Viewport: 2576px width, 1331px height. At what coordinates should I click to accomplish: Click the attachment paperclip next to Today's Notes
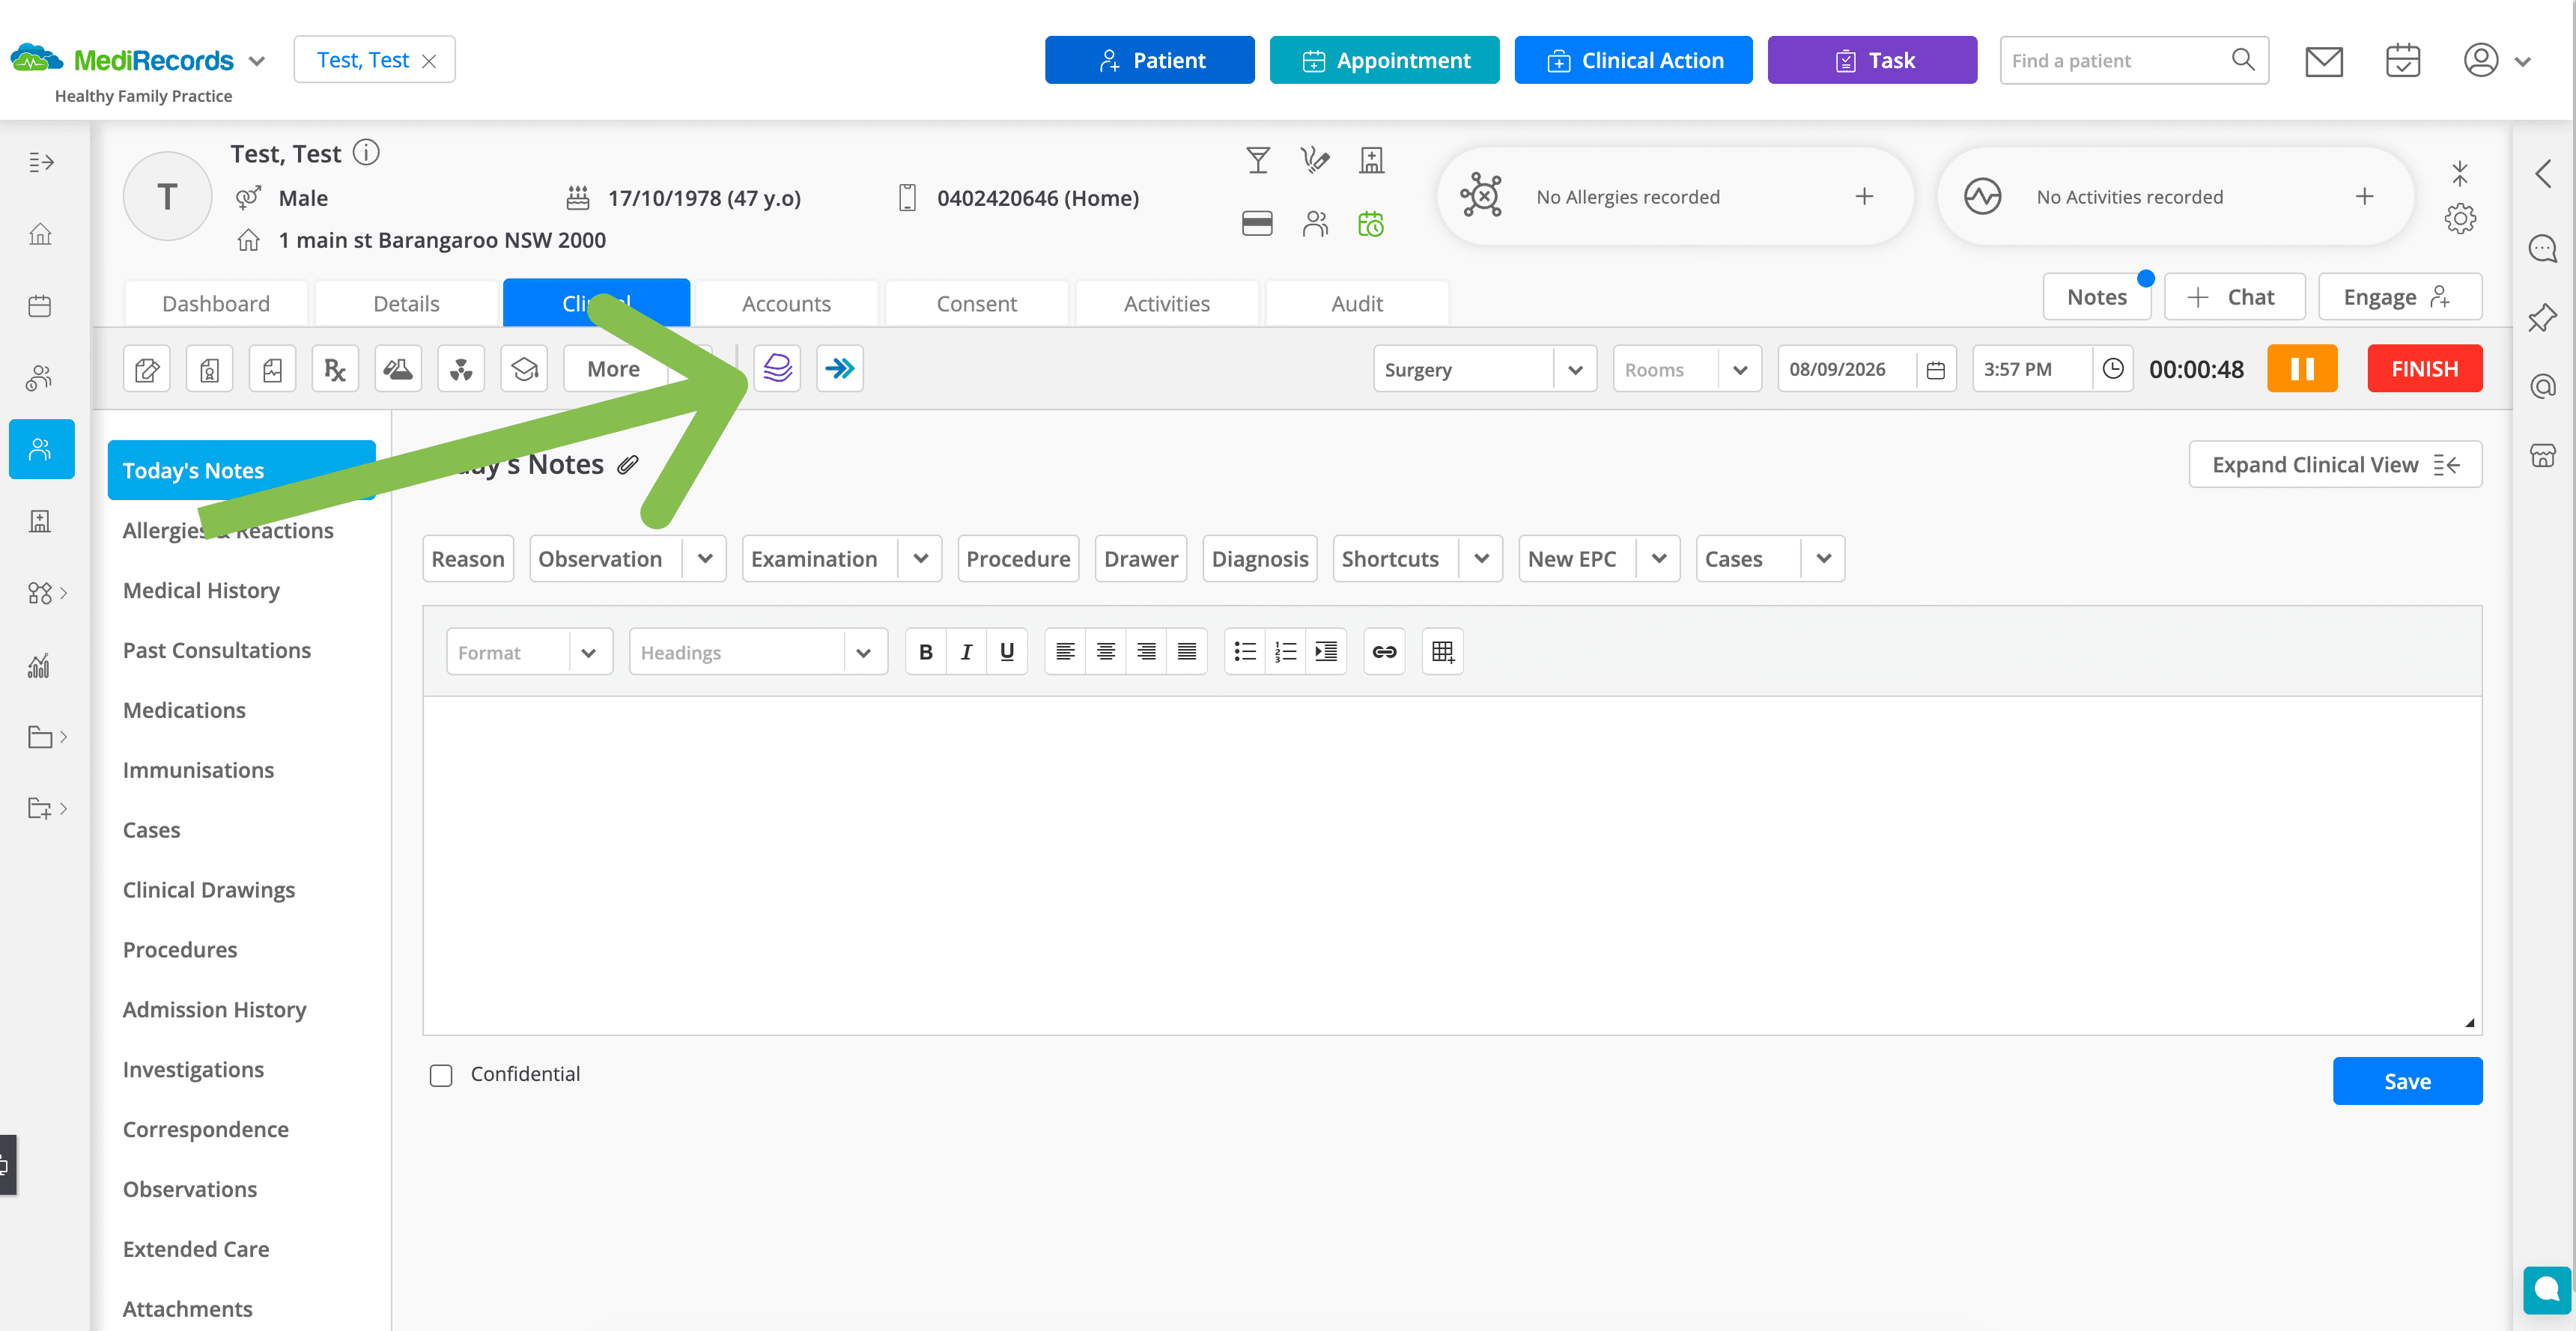[628, 464]
